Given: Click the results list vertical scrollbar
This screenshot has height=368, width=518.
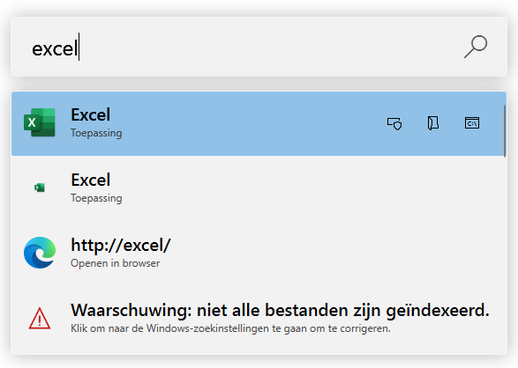Looking at the screenshot, I should (x=505, y=131).
